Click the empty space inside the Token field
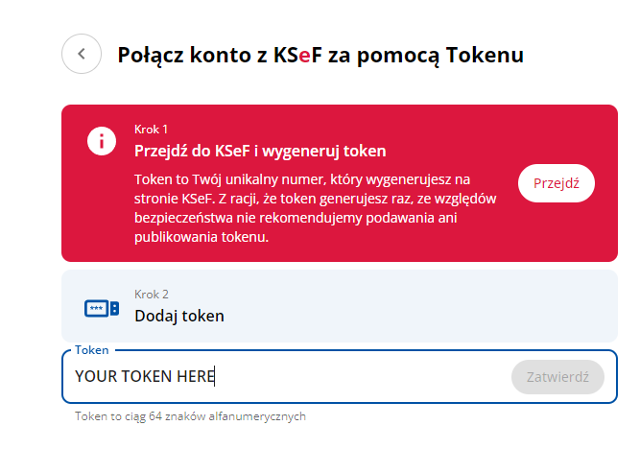The image size is (640, 473). coord(365,377)
